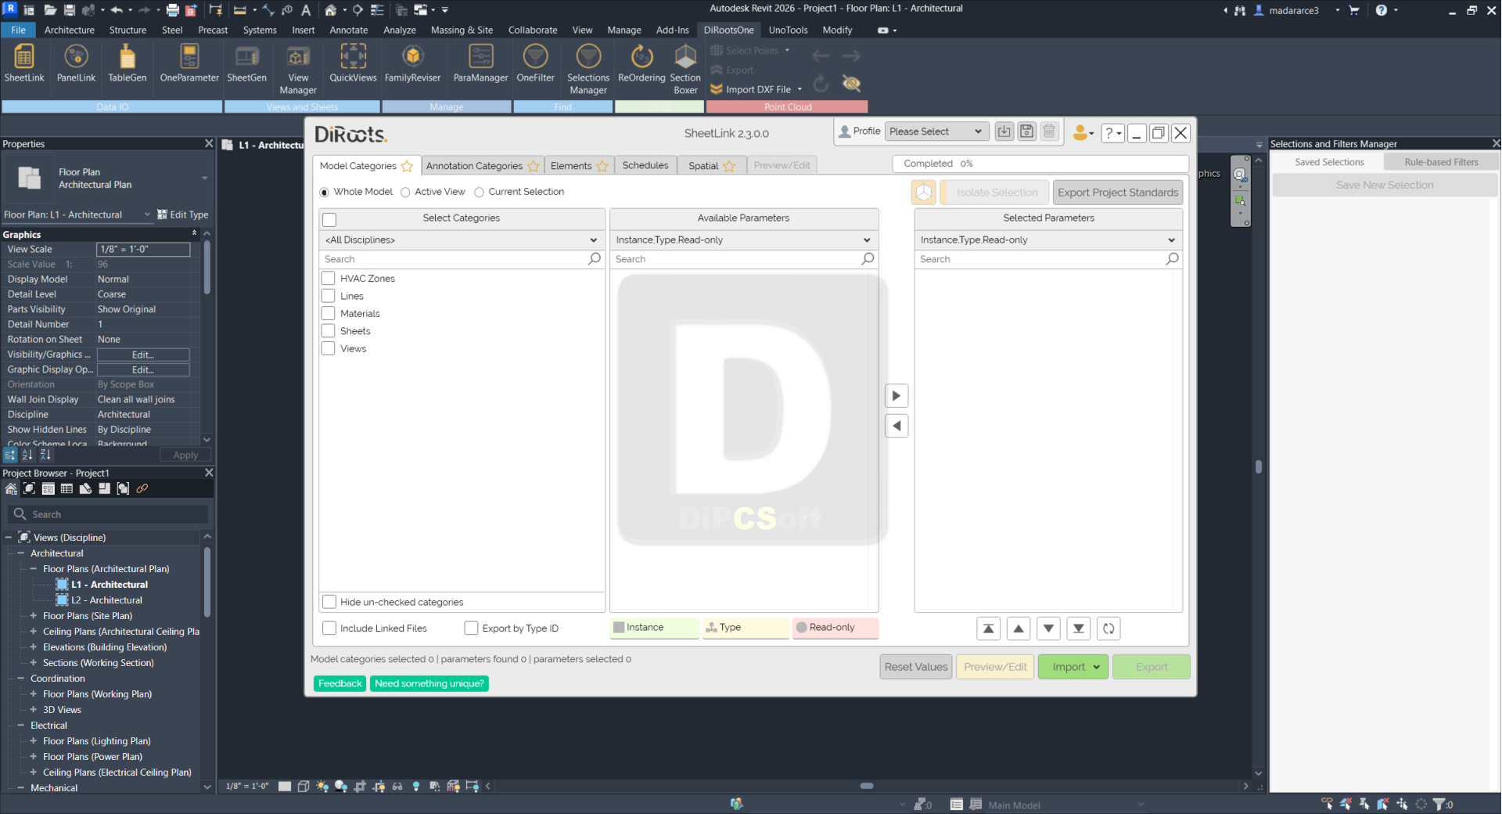Open the UnoTools ribbon tab
Viewport: 1502px width, 814px height.
(788, 31)
